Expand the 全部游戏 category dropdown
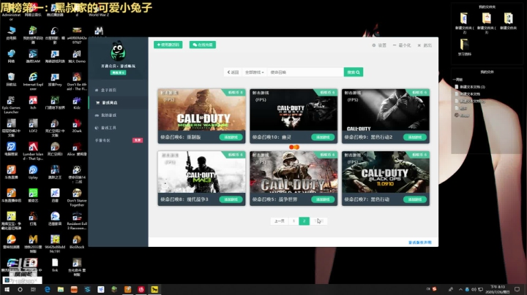527x295 pixels. coord(255,72)
